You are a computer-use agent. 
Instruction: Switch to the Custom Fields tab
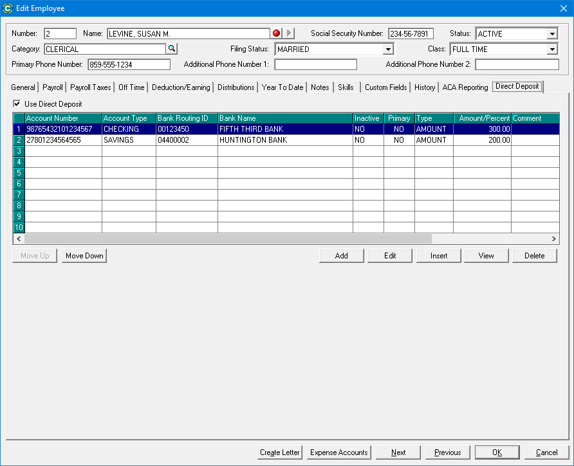coord(386,87)
